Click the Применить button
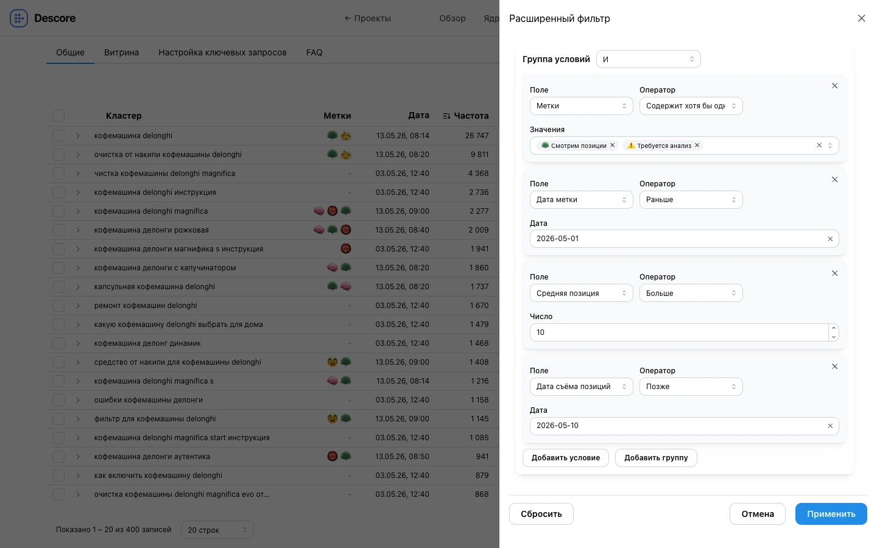The image size is (877, 548). (831, 514)
